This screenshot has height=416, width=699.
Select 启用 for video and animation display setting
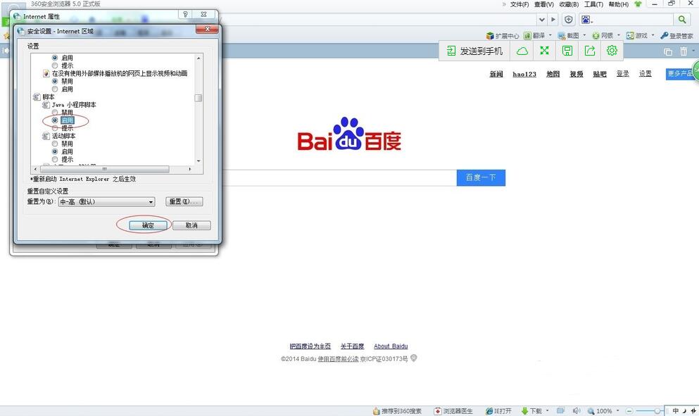55,89
